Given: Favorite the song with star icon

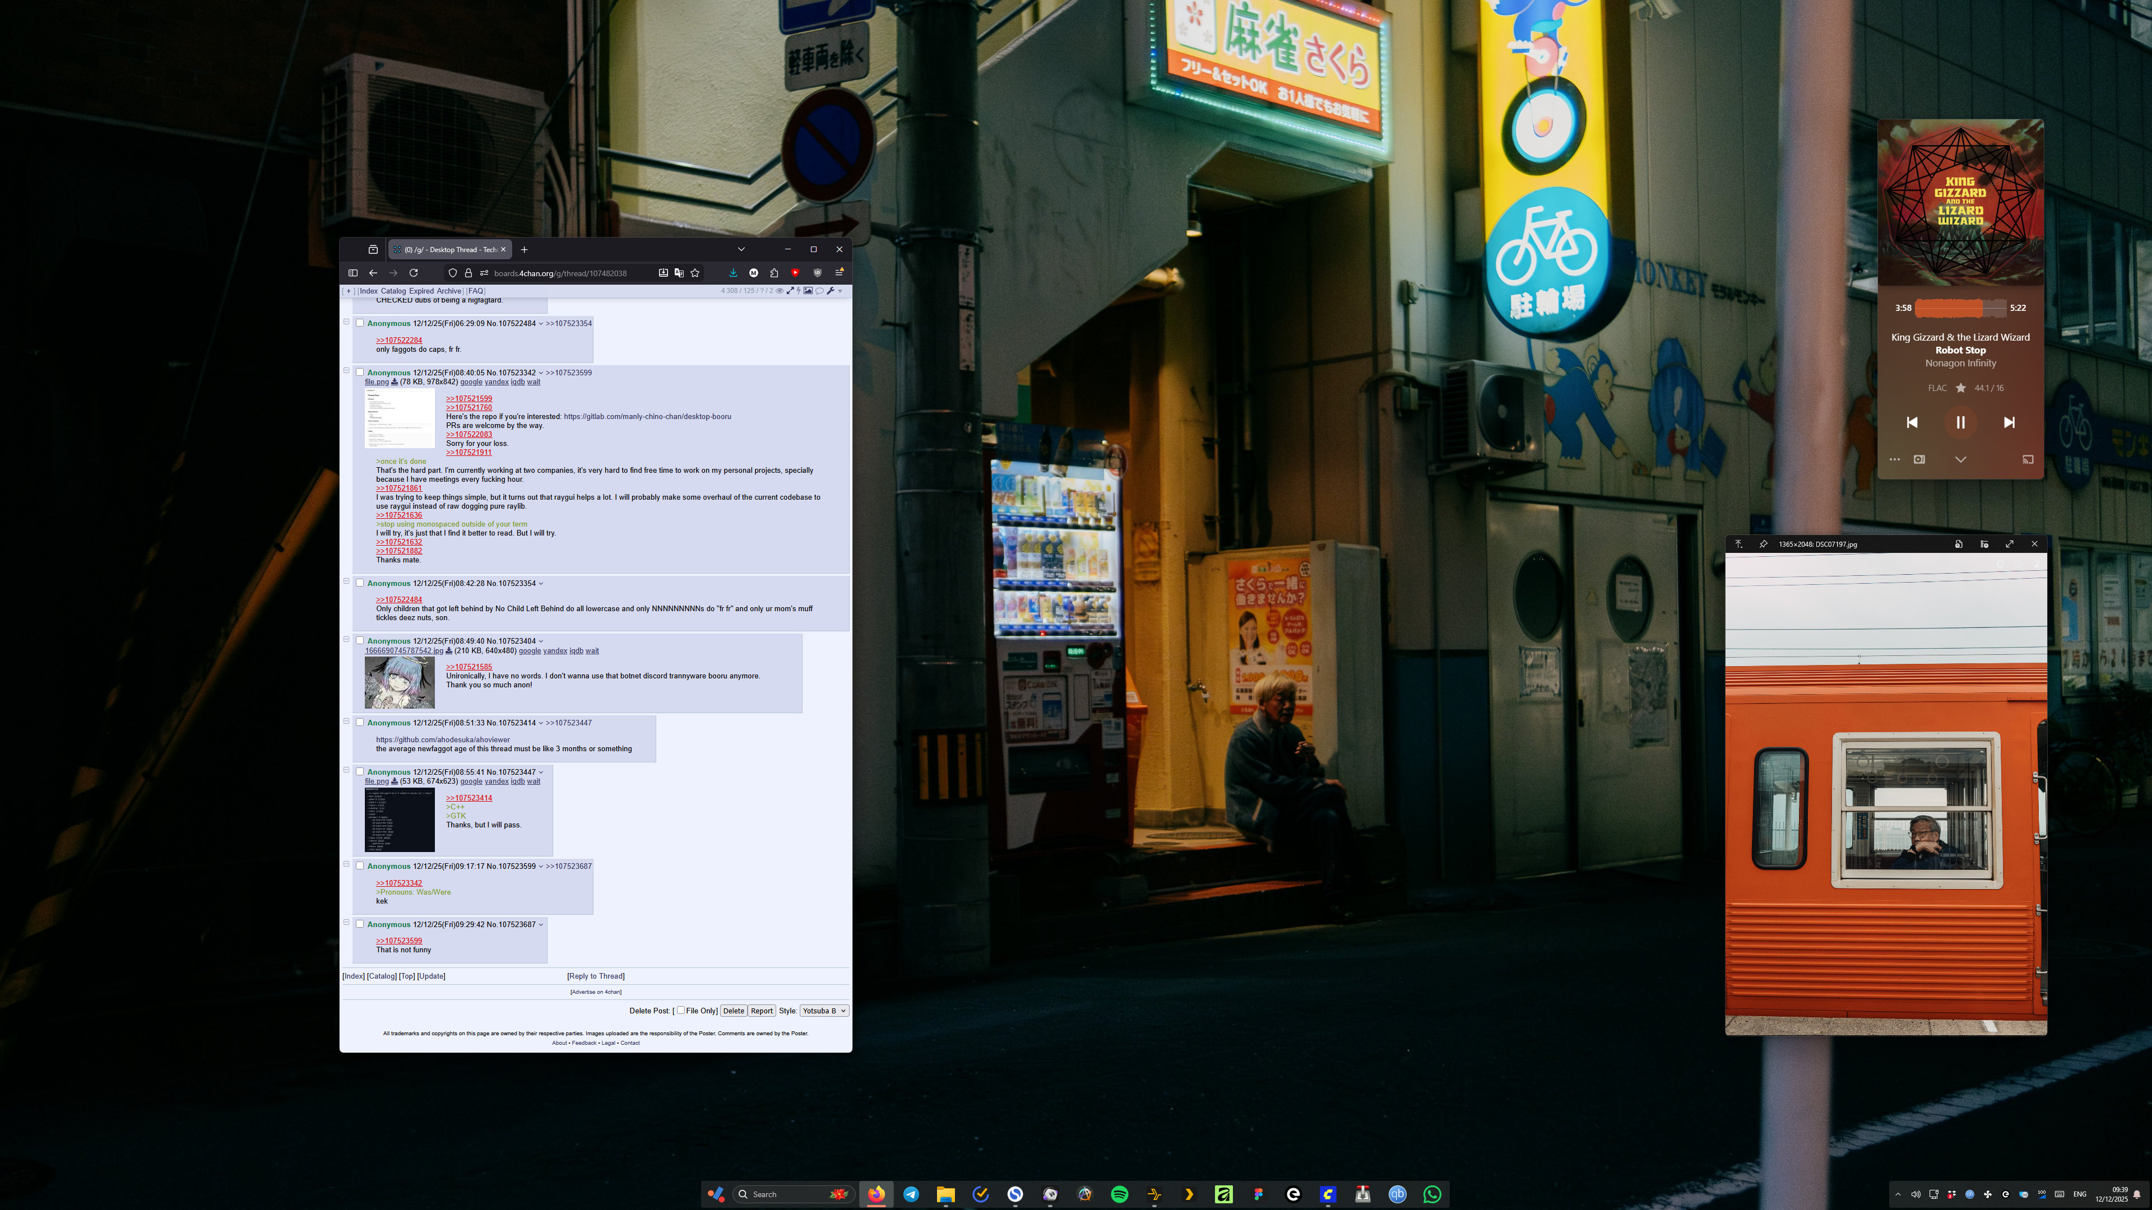Looking at the screenshot, I should (1961, 388).
